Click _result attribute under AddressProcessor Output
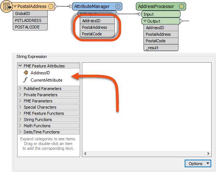Screen dimensions: 216x172 pos(161,48)
